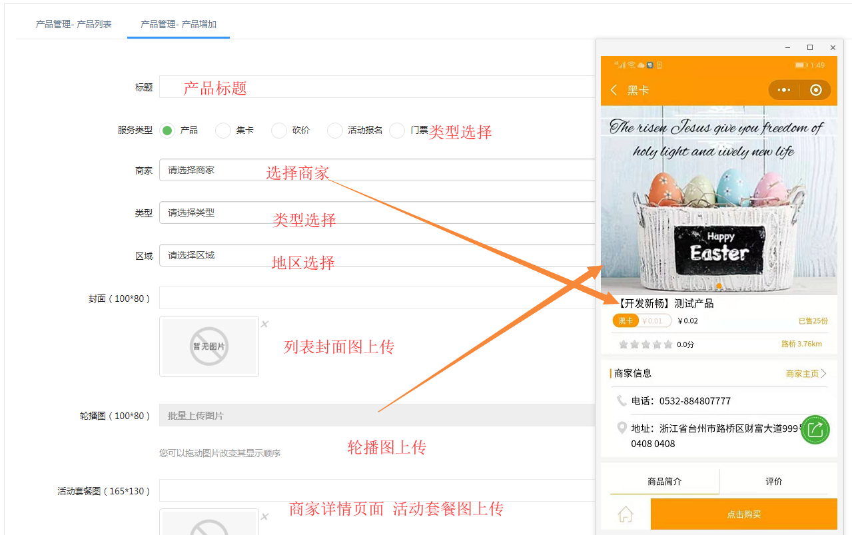Select 产品 service type radio
852x535 pixels.
[167, 131]
